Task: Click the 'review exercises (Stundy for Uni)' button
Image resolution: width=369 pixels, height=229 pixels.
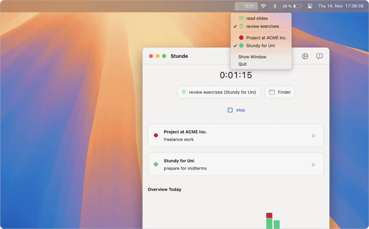Action: 219,92
